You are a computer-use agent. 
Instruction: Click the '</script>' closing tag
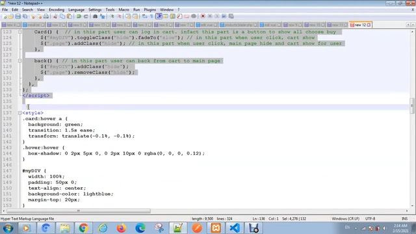36,96
